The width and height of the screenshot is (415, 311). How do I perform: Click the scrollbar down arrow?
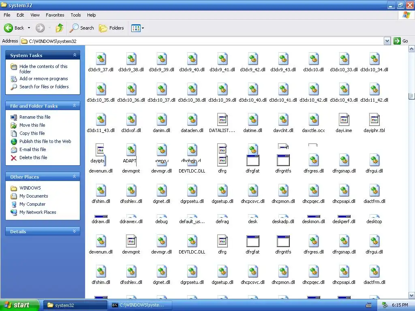click(x=412, y=295)
